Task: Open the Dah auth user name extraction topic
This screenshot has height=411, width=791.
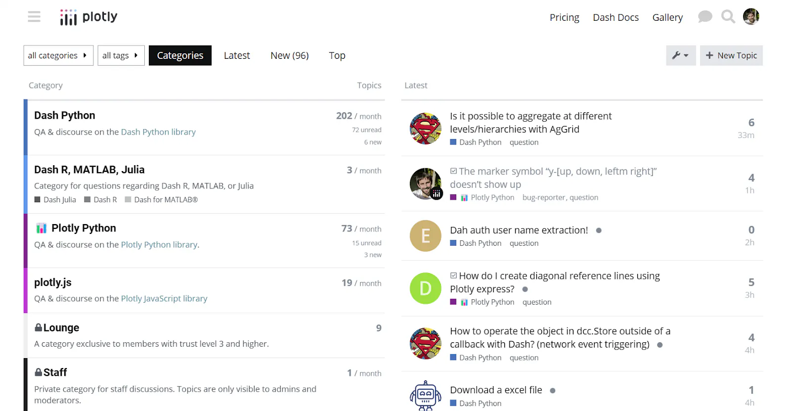Action: (x=519, y=230)
